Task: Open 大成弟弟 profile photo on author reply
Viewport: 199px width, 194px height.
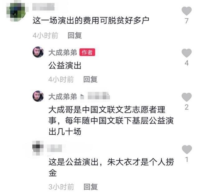Action: coord(38,52)
